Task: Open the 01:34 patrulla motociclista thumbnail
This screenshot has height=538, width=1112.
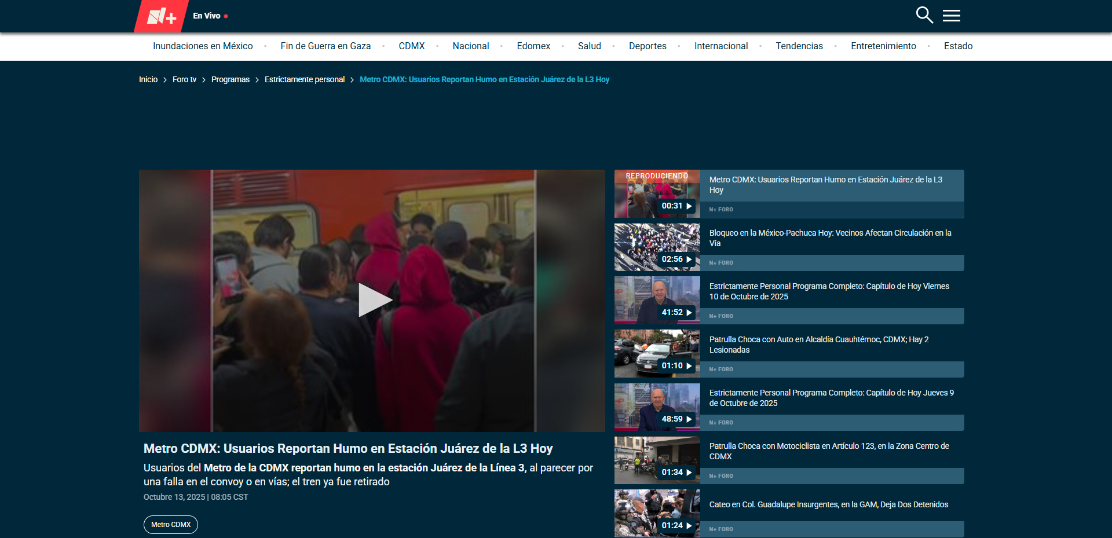Action: (x=657, y=460)
